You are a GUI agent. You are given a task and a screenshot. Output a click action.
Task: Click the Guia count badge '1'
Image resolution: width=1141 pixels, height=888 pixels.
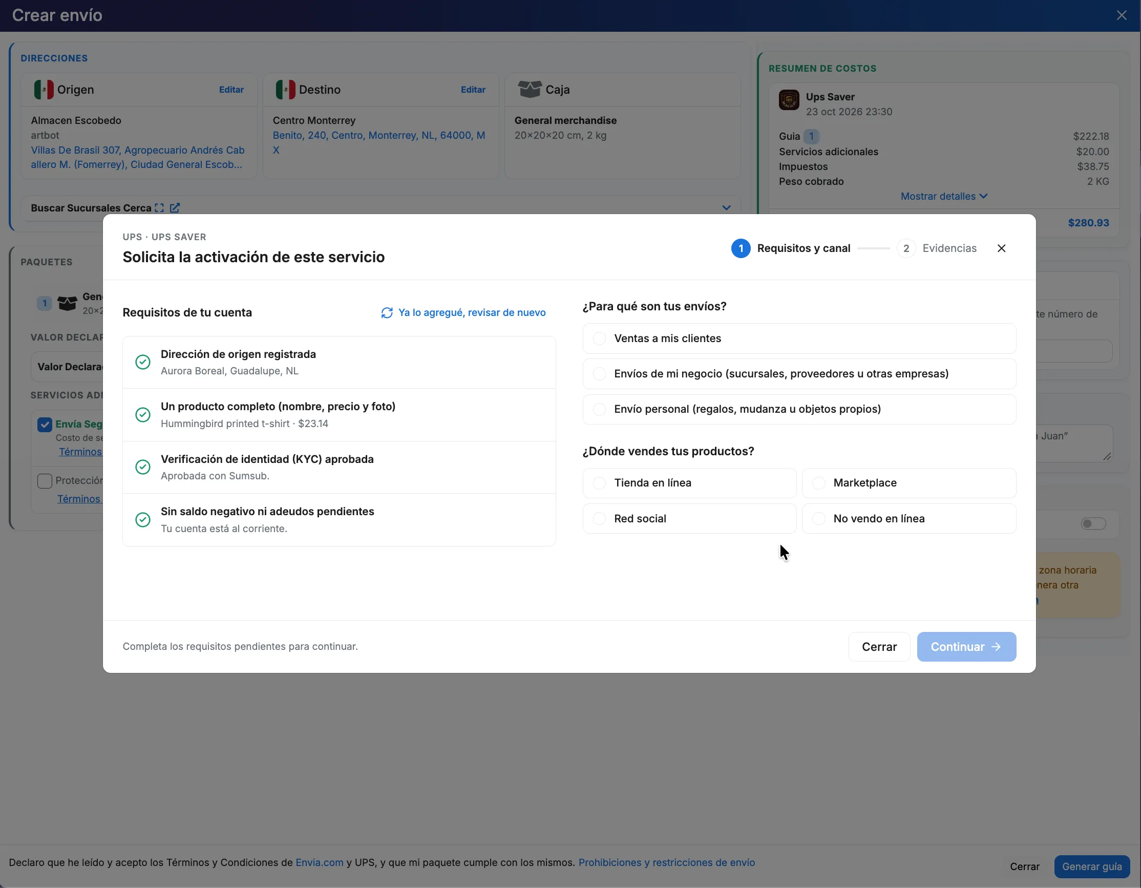click(x=811, y=136)
